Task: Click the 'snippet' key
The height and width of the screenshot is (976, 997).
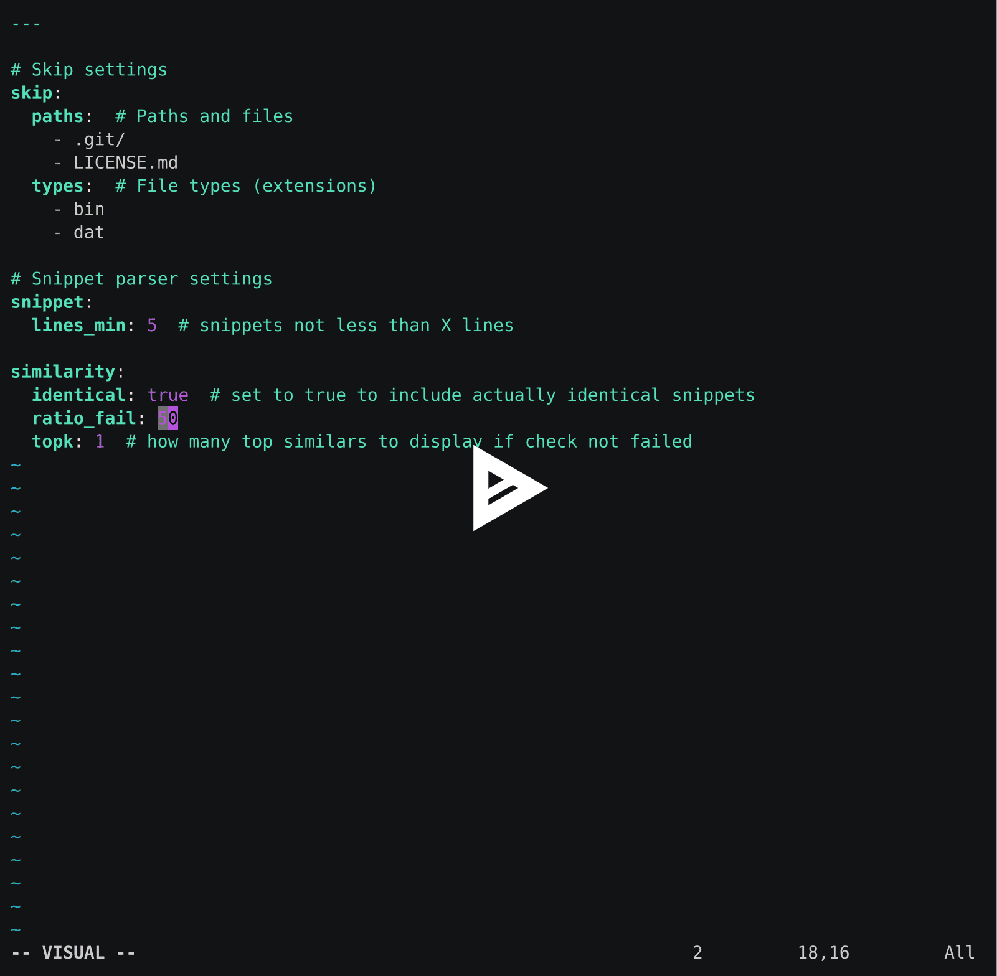Action: coord(47,302)
